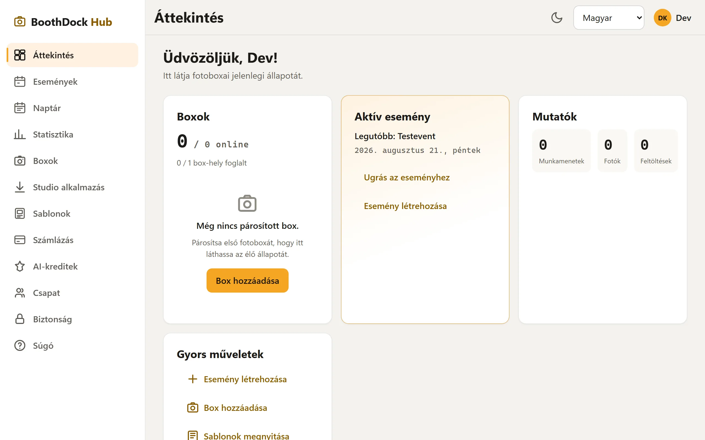Click the Áttekintés dashboard grid icon
Screen dimensions: 705x440
pos(20,55)
